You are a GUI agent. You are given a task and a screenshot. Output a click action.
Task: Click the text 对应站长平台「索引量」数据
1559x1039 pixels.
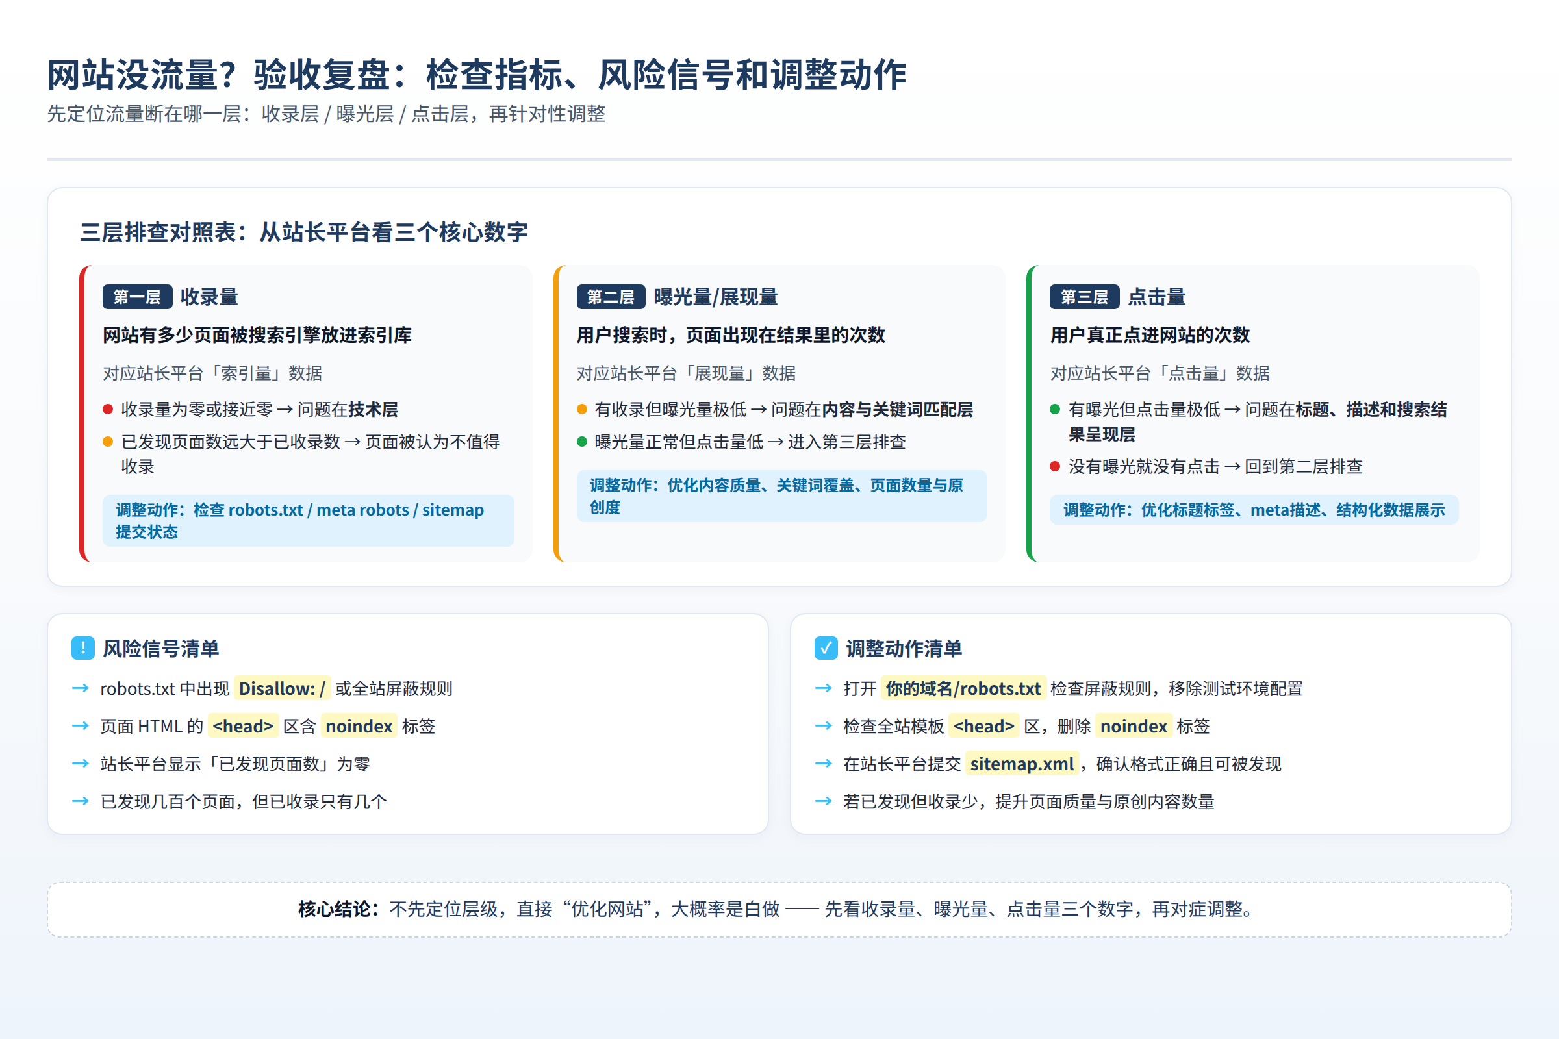tap(213, 373)
